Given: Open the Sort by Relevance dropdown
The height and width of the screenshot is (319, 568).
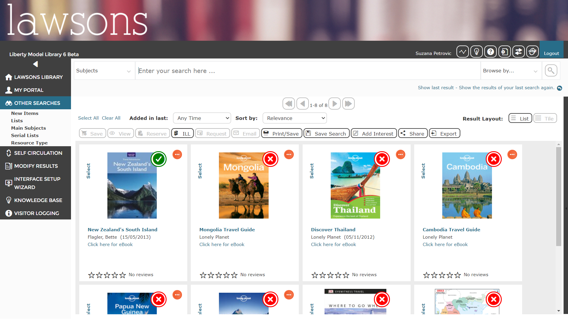Looking at the screenshot, I should click(x=294, y=118).
